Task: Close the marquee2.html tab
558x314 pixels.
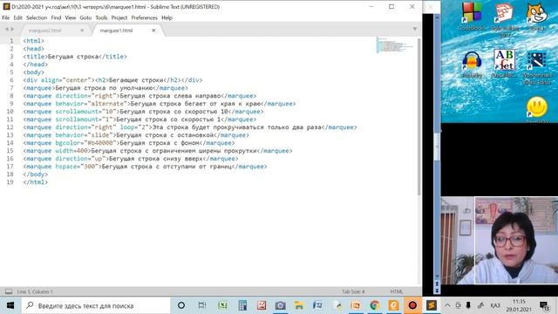Action: click(82, 31)
